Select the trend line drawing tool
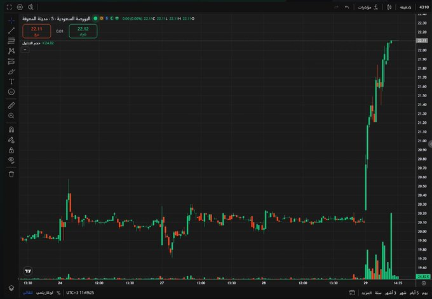 tap(11, 30)
